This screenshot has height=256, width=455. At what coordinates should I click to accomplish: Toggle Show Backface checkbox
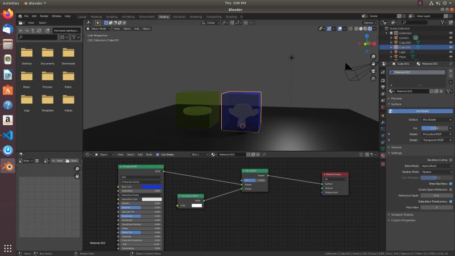pos(450,184)
